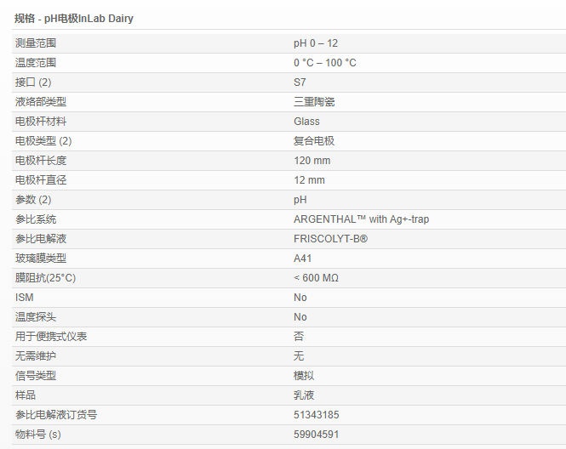Click the 接口 (2) label
The height and width of the screenshot is (449, 566).
coord(33,82)
